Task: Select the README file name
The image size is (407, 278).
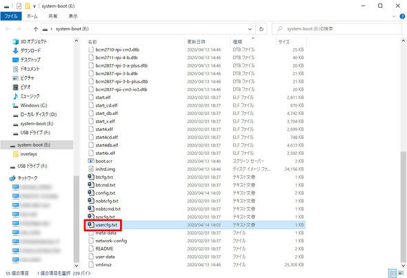Action: click(104, 248)
